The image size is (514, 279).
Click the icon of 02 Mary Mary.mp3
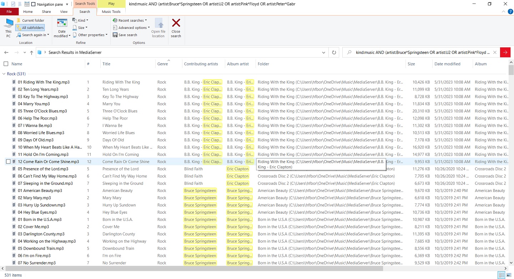pyautogui.click(x=14, y=198)
